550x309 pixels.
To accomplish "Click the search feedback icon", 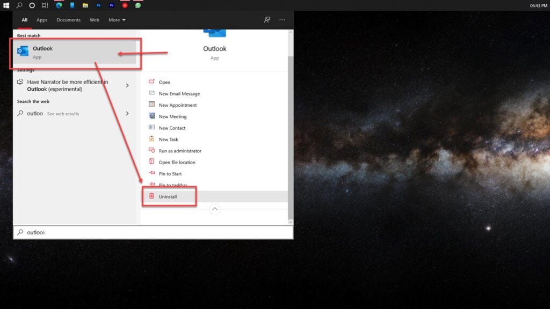I will pos(267,20).
